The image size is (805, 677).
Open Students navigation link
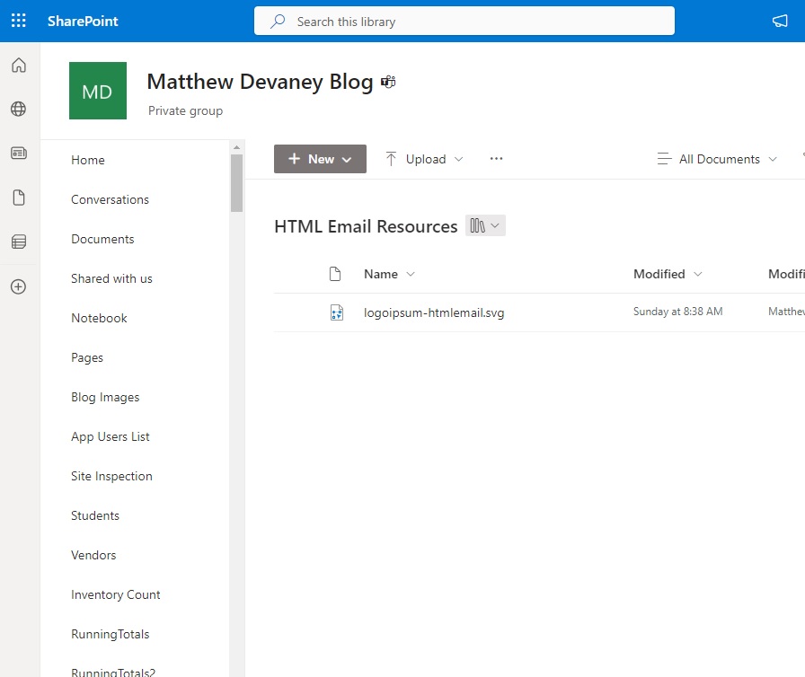coord(95,515)
